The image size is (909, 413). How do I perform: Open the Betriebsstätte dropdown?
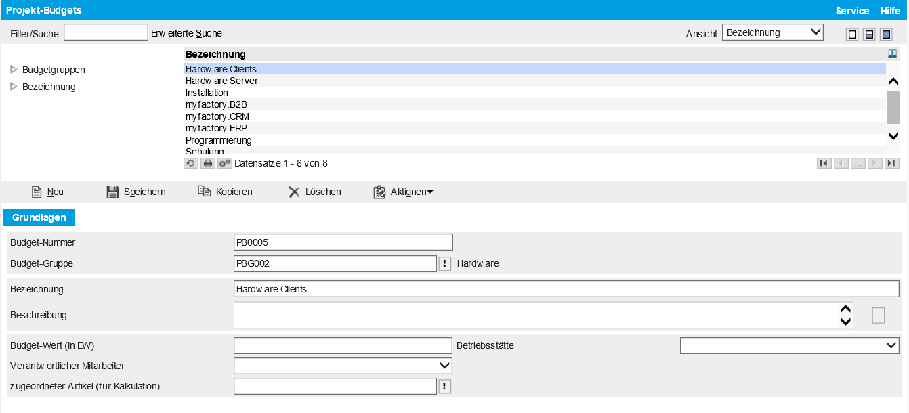[789, 346]
